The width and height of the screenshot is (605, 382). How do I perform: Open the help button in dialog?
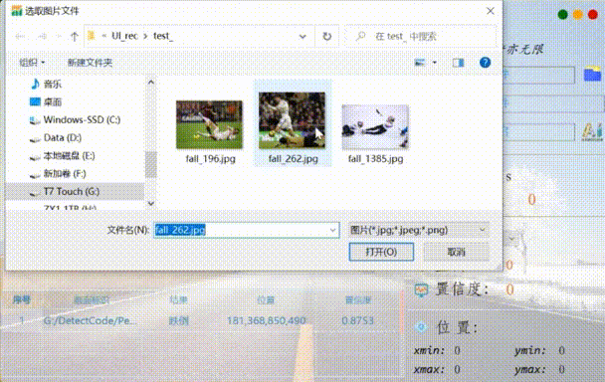click(485, 62)
